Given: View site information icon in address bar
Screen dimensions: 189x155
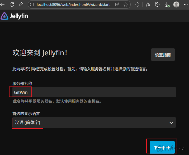Looking at the screenshot, I should point(32,4).
